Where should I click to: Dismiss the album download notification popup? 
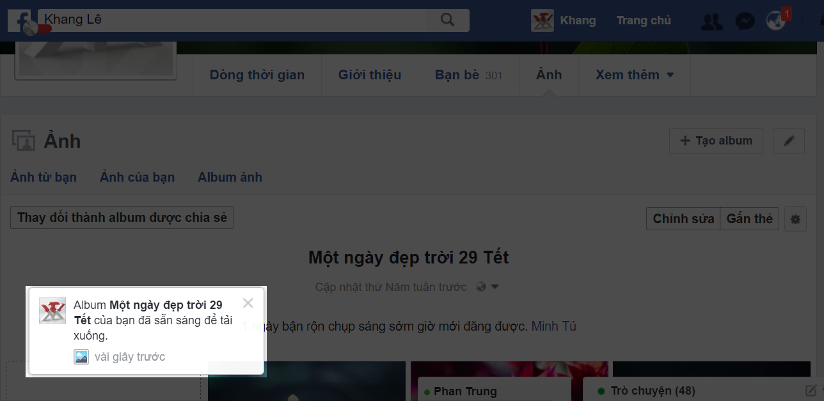[x=248, y=303]
